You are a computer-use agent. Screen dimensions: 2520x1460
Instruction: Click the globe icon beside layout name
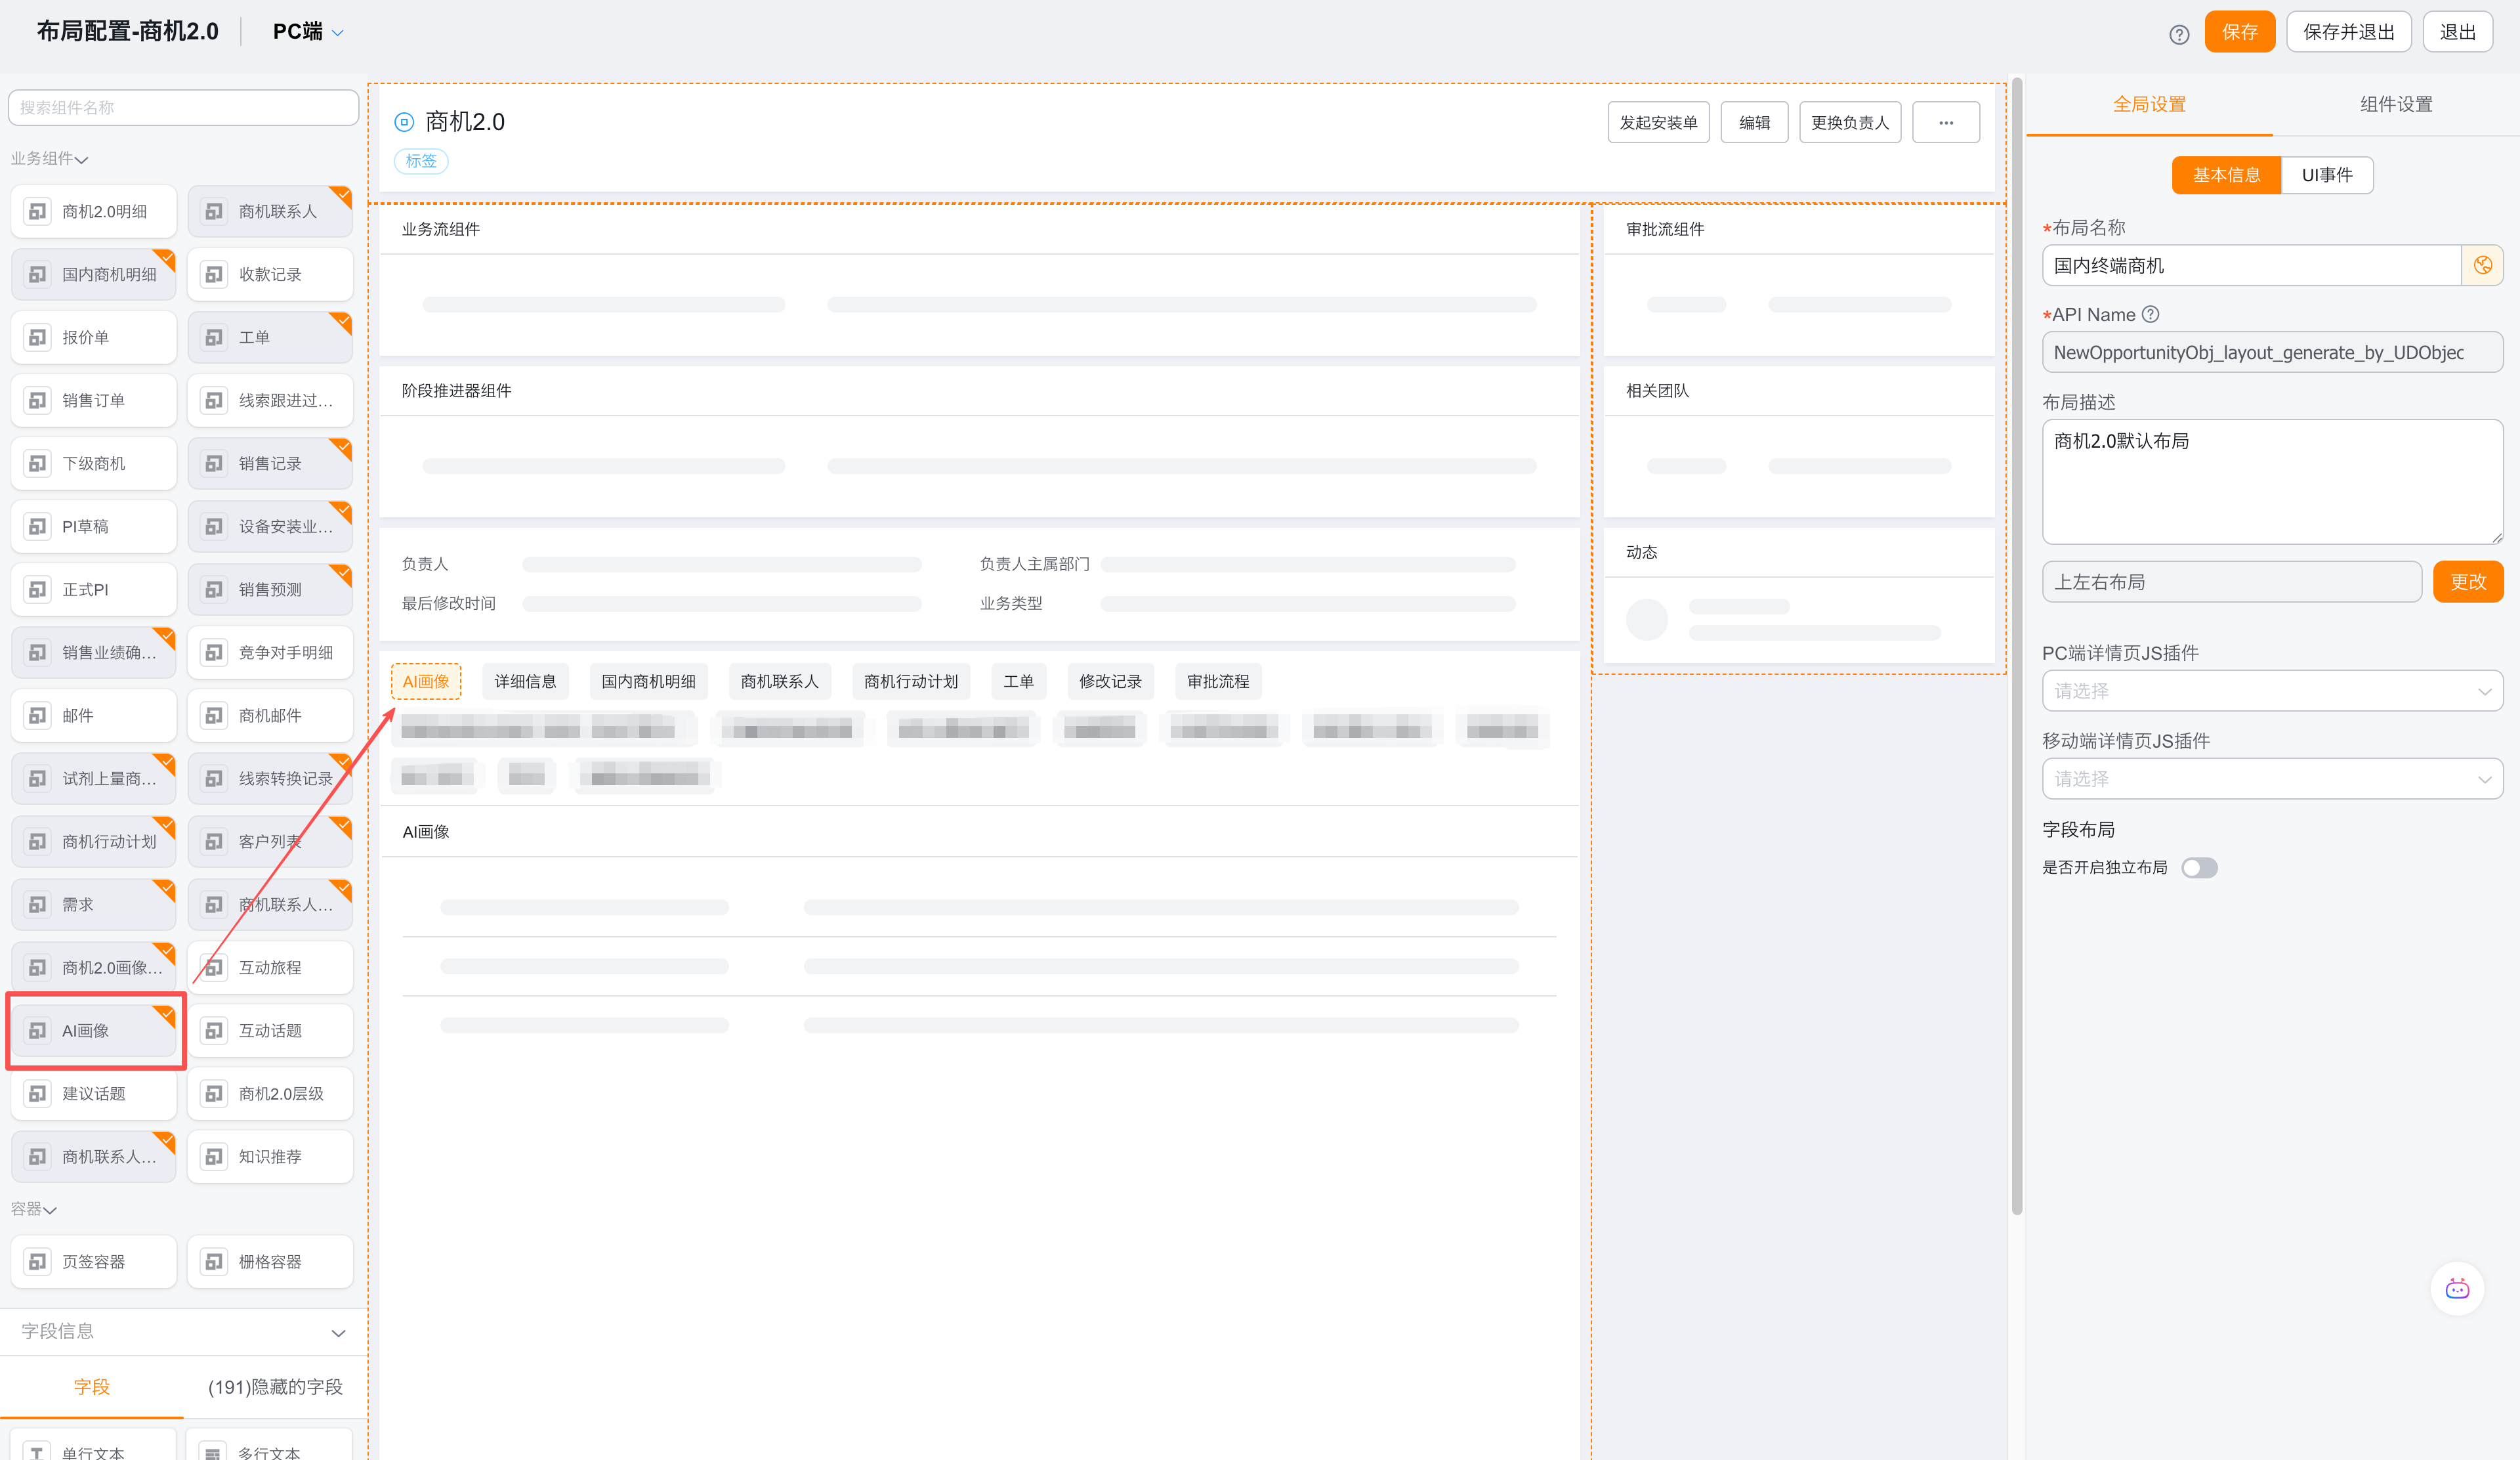[x=2482, y=265]
